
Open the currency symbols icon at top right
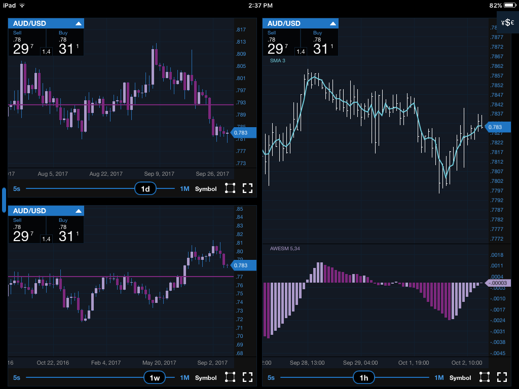pos(507,22)
